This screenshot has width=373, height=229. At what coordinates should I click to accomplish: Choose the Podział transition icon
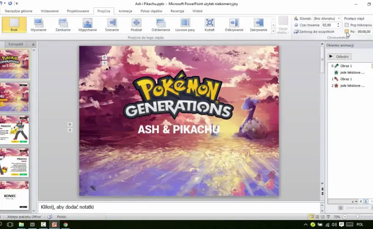coord(136,25)
